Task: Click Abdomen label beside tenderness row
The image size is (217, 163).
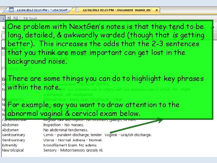Action: pyautogui.click(x=10, y=130)
